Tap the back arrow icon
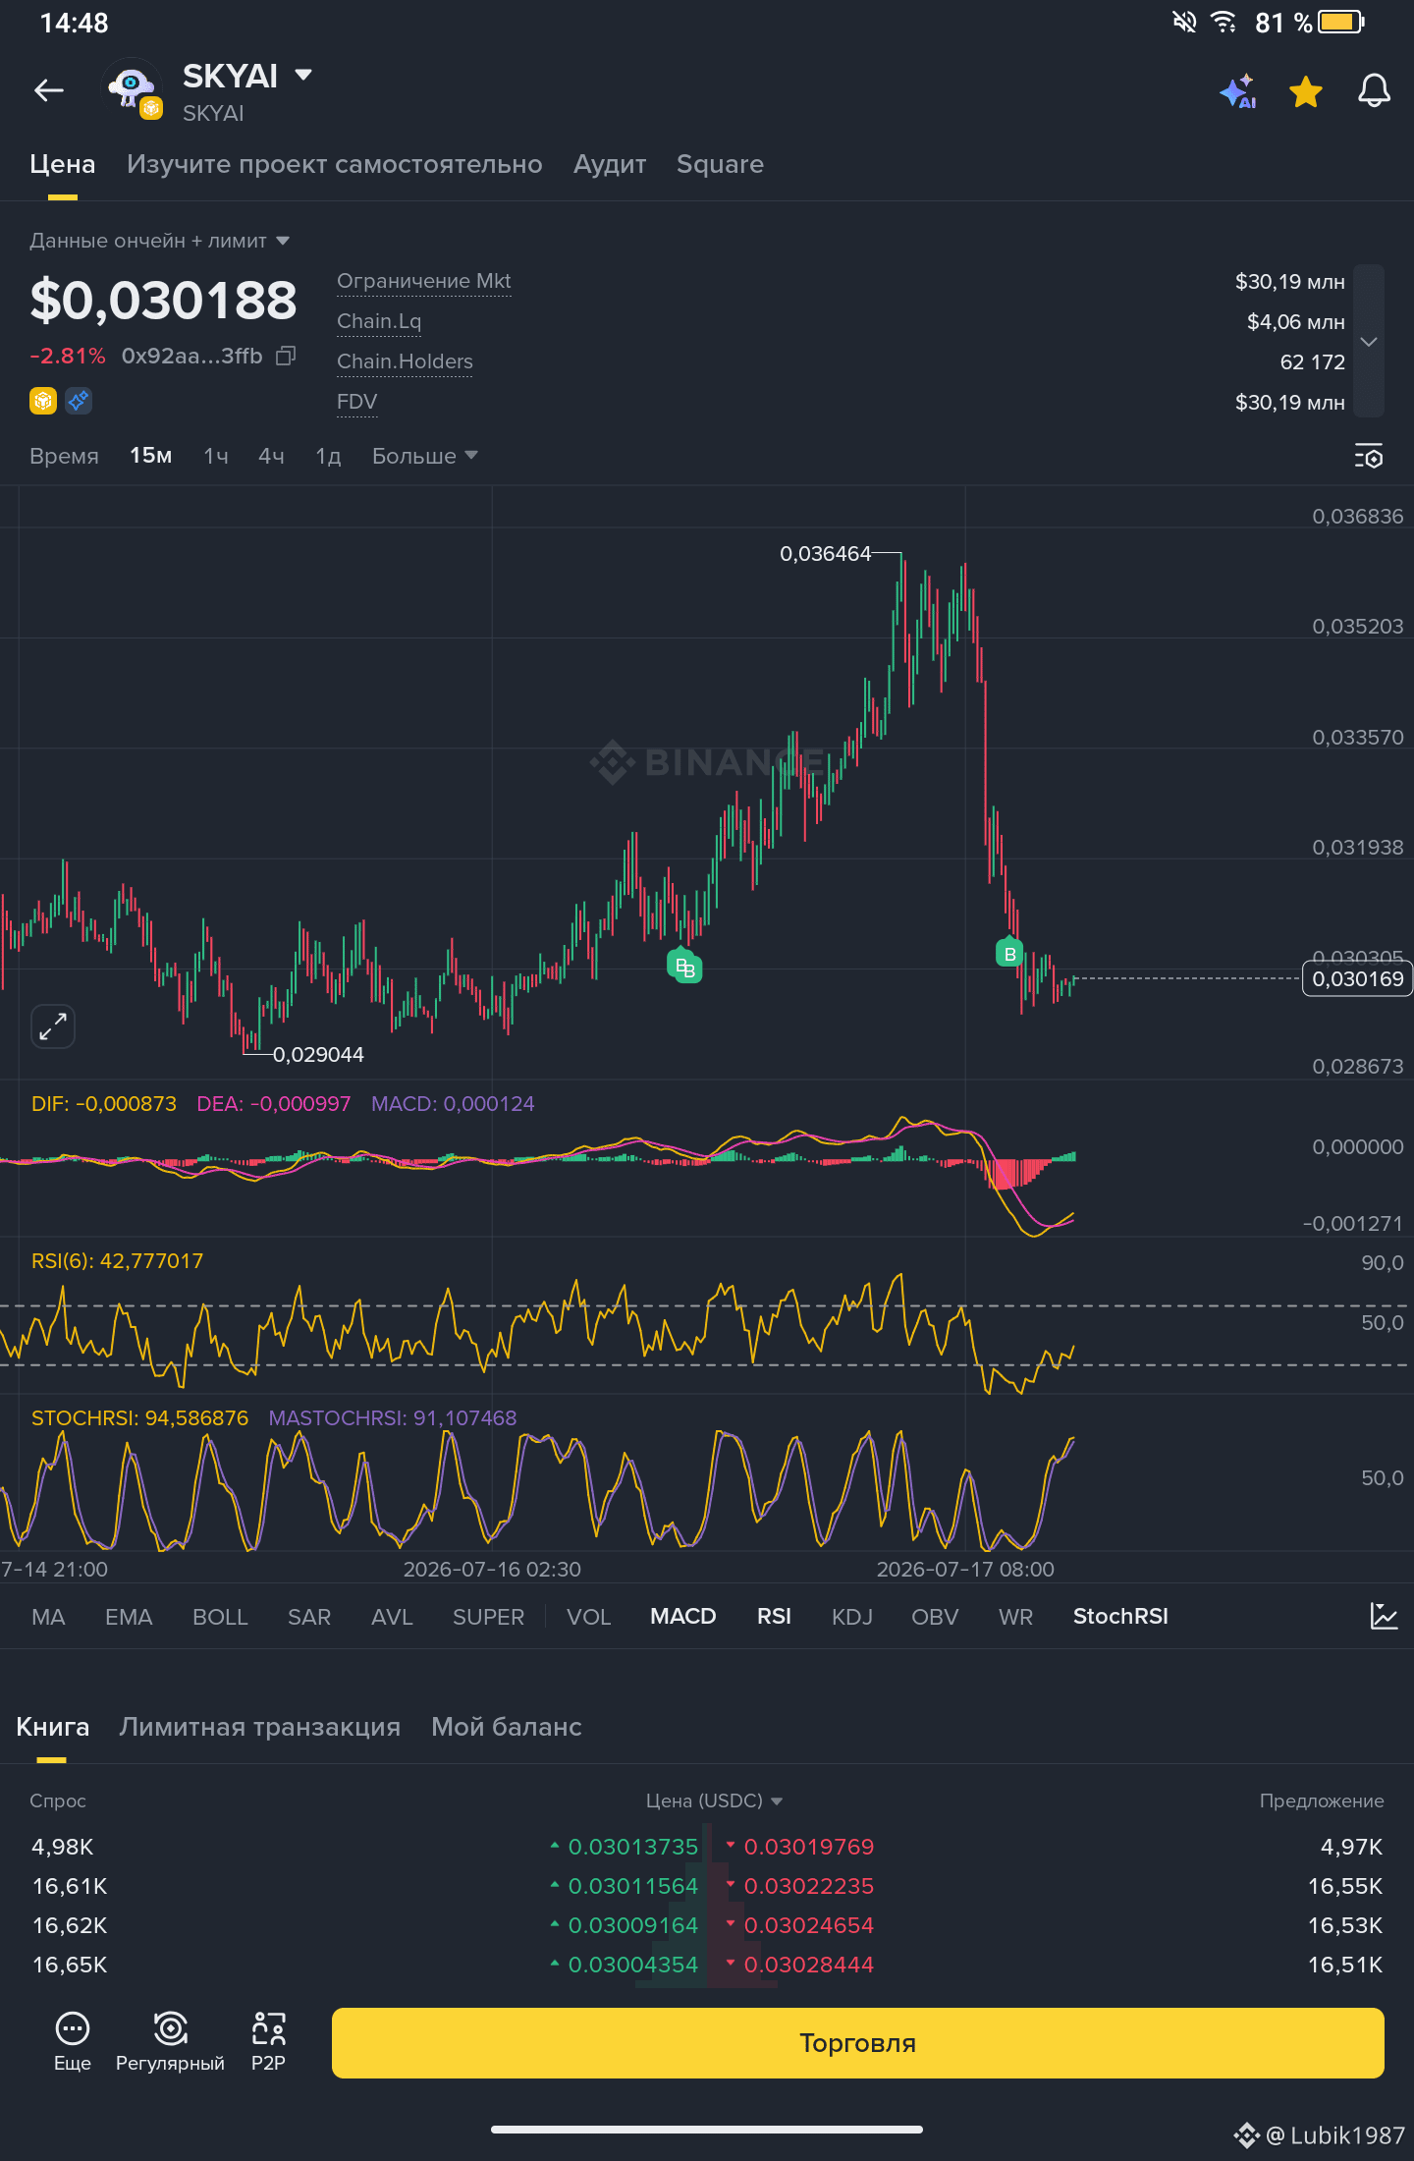 coord(48,91)
